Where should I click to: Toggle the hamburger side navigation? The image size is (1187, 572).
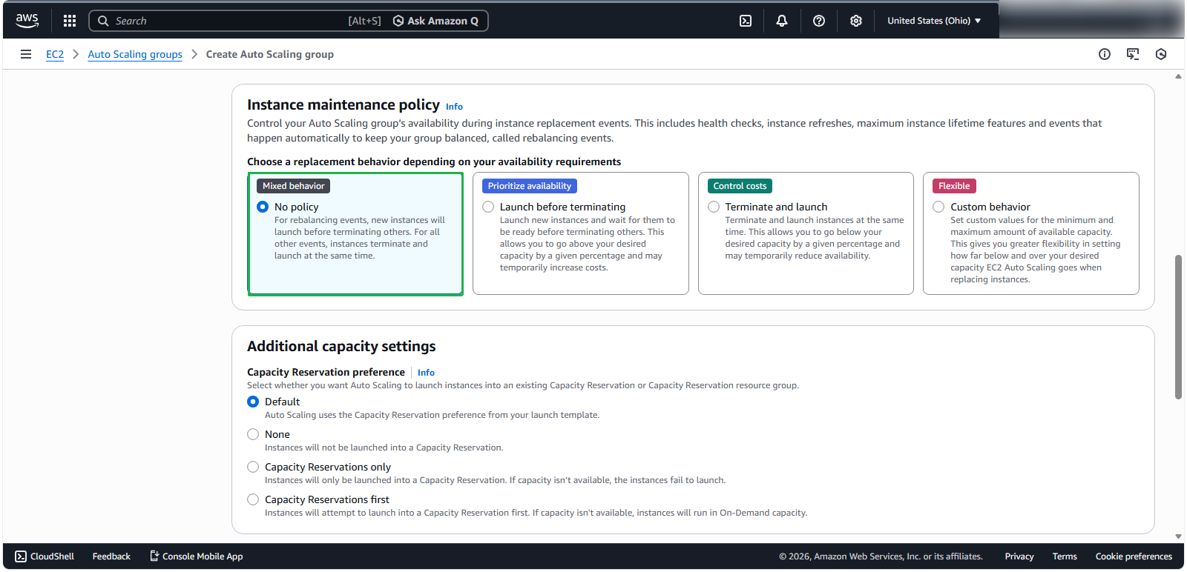26,54
